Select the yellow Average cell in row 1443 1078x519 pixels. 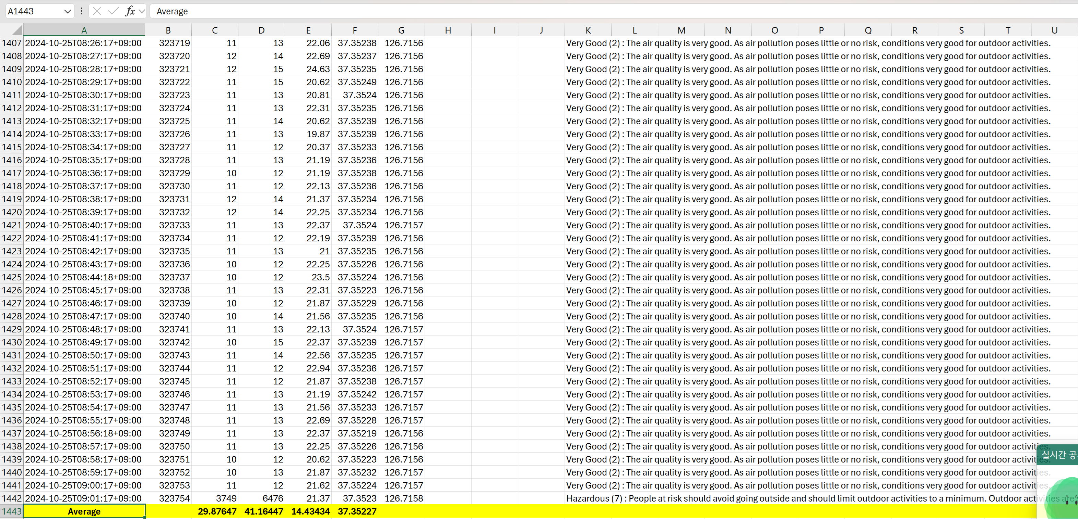tap(84, 511)
